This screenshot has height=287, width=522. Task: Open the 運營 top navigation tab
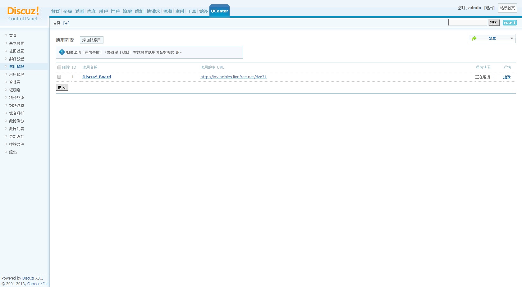click(x=168, y=11)
